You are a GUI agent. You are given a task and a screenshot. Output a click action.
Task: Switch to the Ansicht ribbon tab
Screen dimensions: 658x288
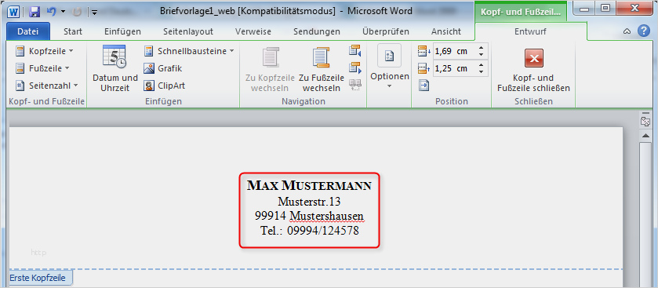446,31
